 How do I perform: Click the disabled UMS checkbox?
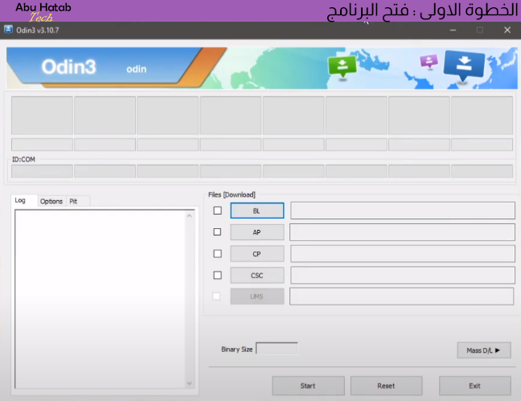pyautogui.click(x=216, y=296)
